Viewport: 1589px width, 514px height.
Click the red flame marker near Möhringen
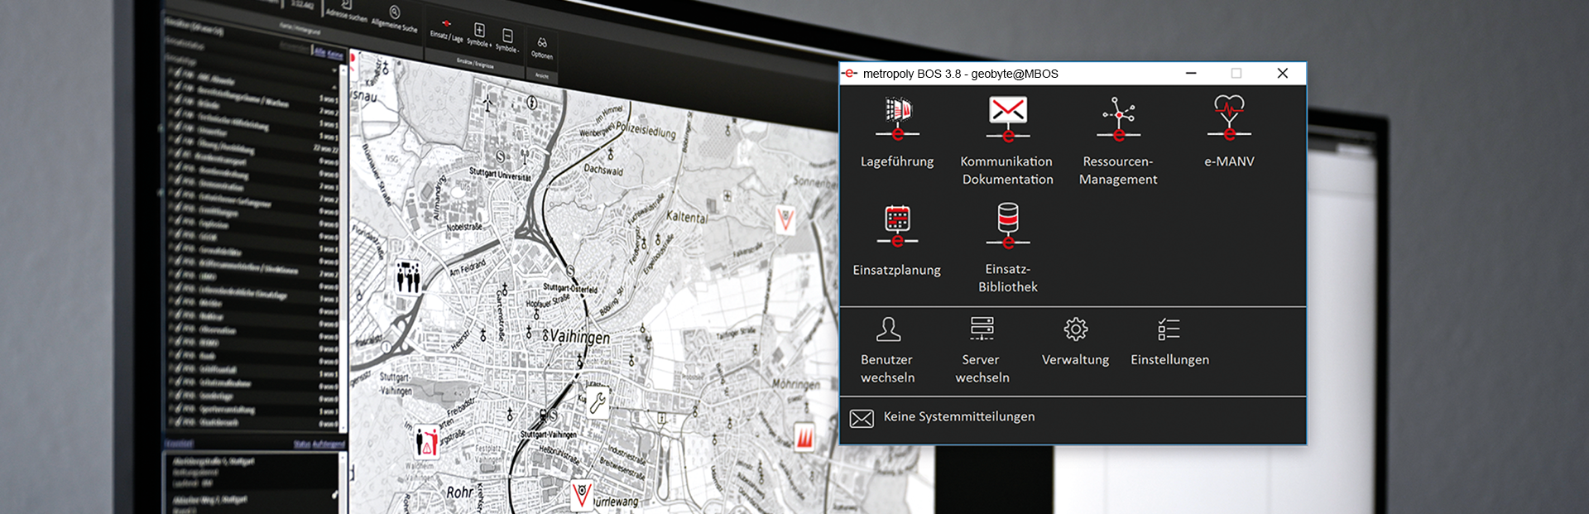804,435
